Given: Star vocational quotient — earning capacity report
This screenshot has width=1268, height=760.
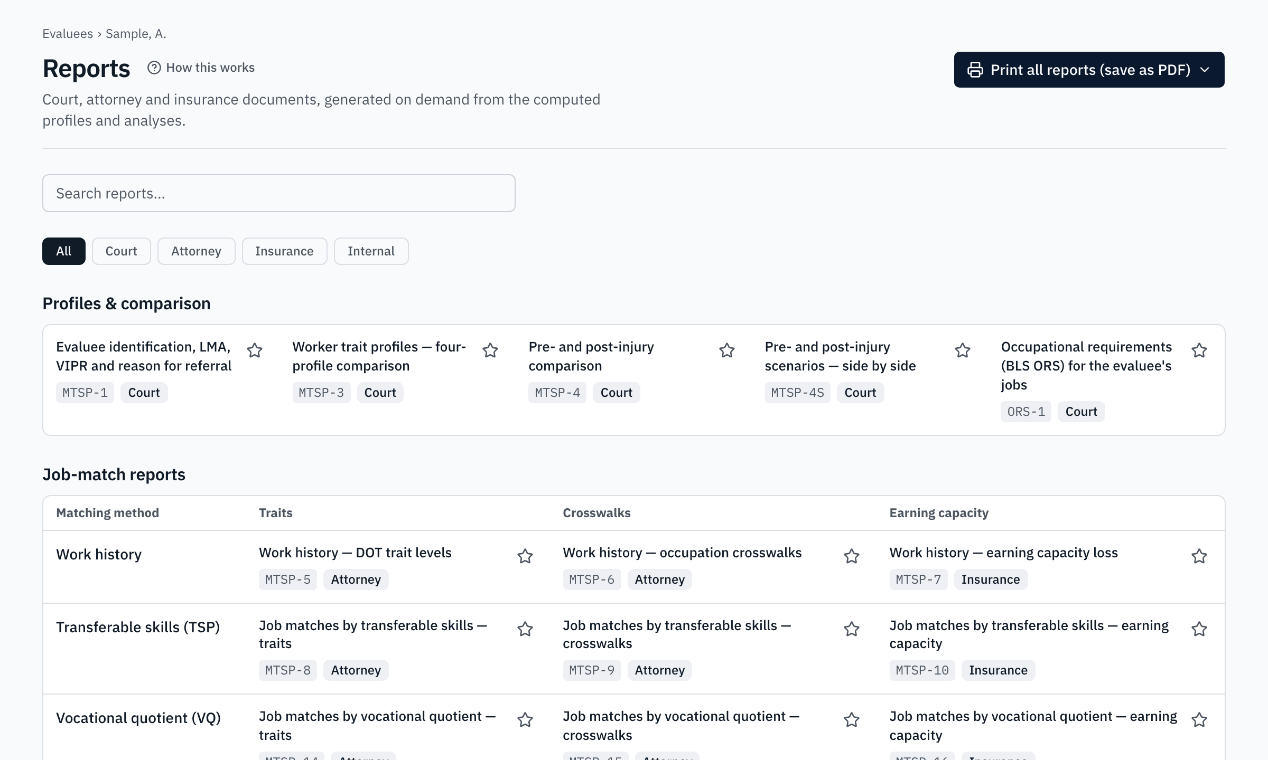Looking at the screenshot, I should [1199, 720].
